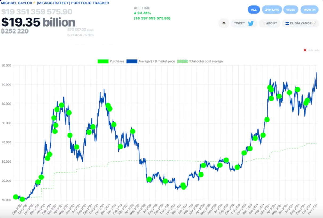Click the purchase marker around Aug 2023
323x218 pixels.
[x=226, y=160]
